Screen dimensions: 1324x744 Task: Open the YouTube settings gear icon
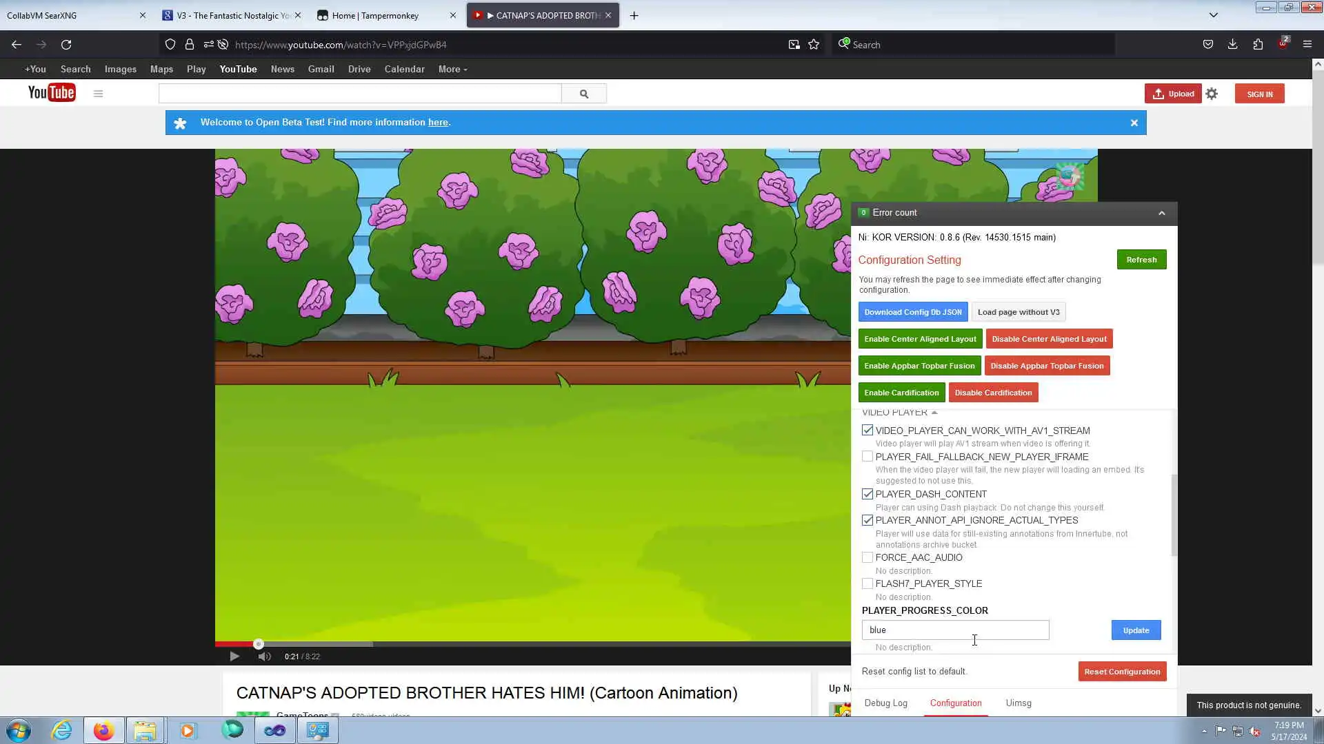(1212, 94)
